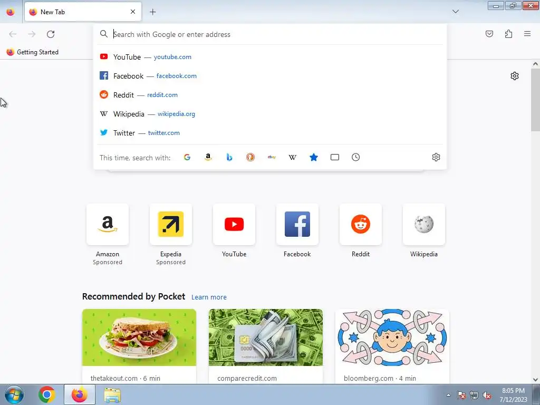Open network tray icon
Screen dimensions: 540x405
(474, 396)
